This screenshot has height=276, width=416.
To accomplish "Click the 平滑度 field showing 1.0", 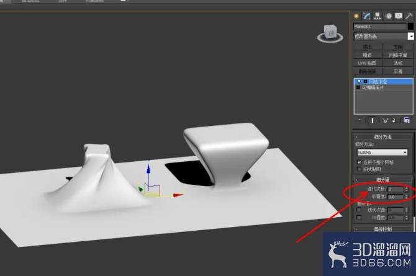I will (x=396, y=197).
